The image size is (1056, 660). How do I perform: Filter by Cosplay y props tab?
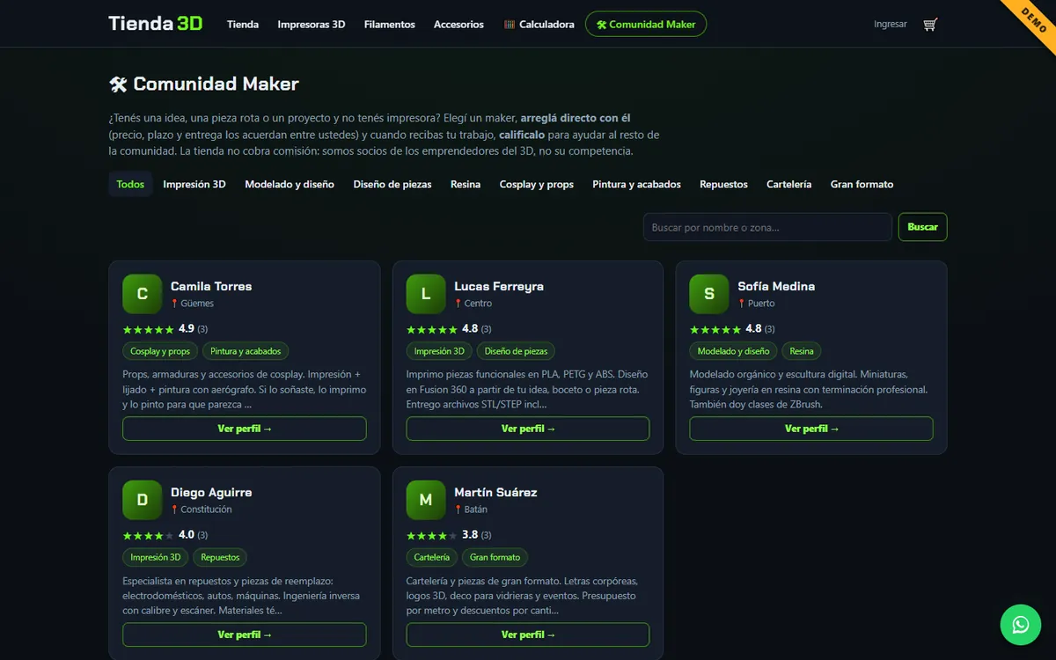[x=537, y=184]
